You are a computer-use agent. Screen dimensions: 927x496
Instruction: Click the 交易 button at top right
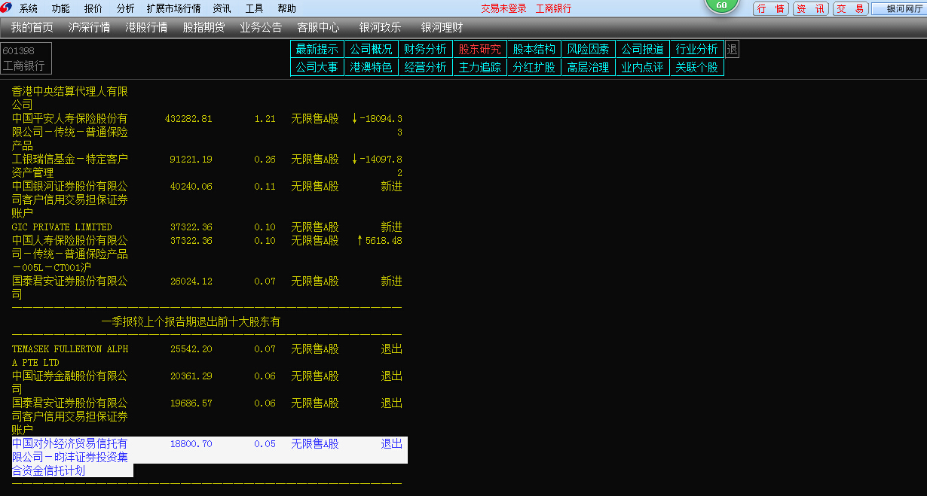coord(850,9)
